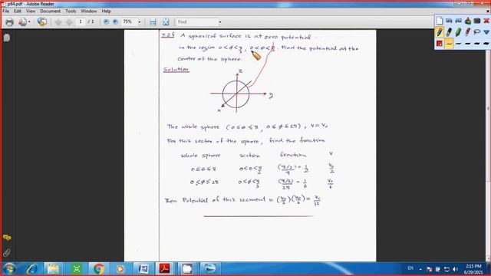Open the zoom level dropdown arrow

(x=140, y=22)
